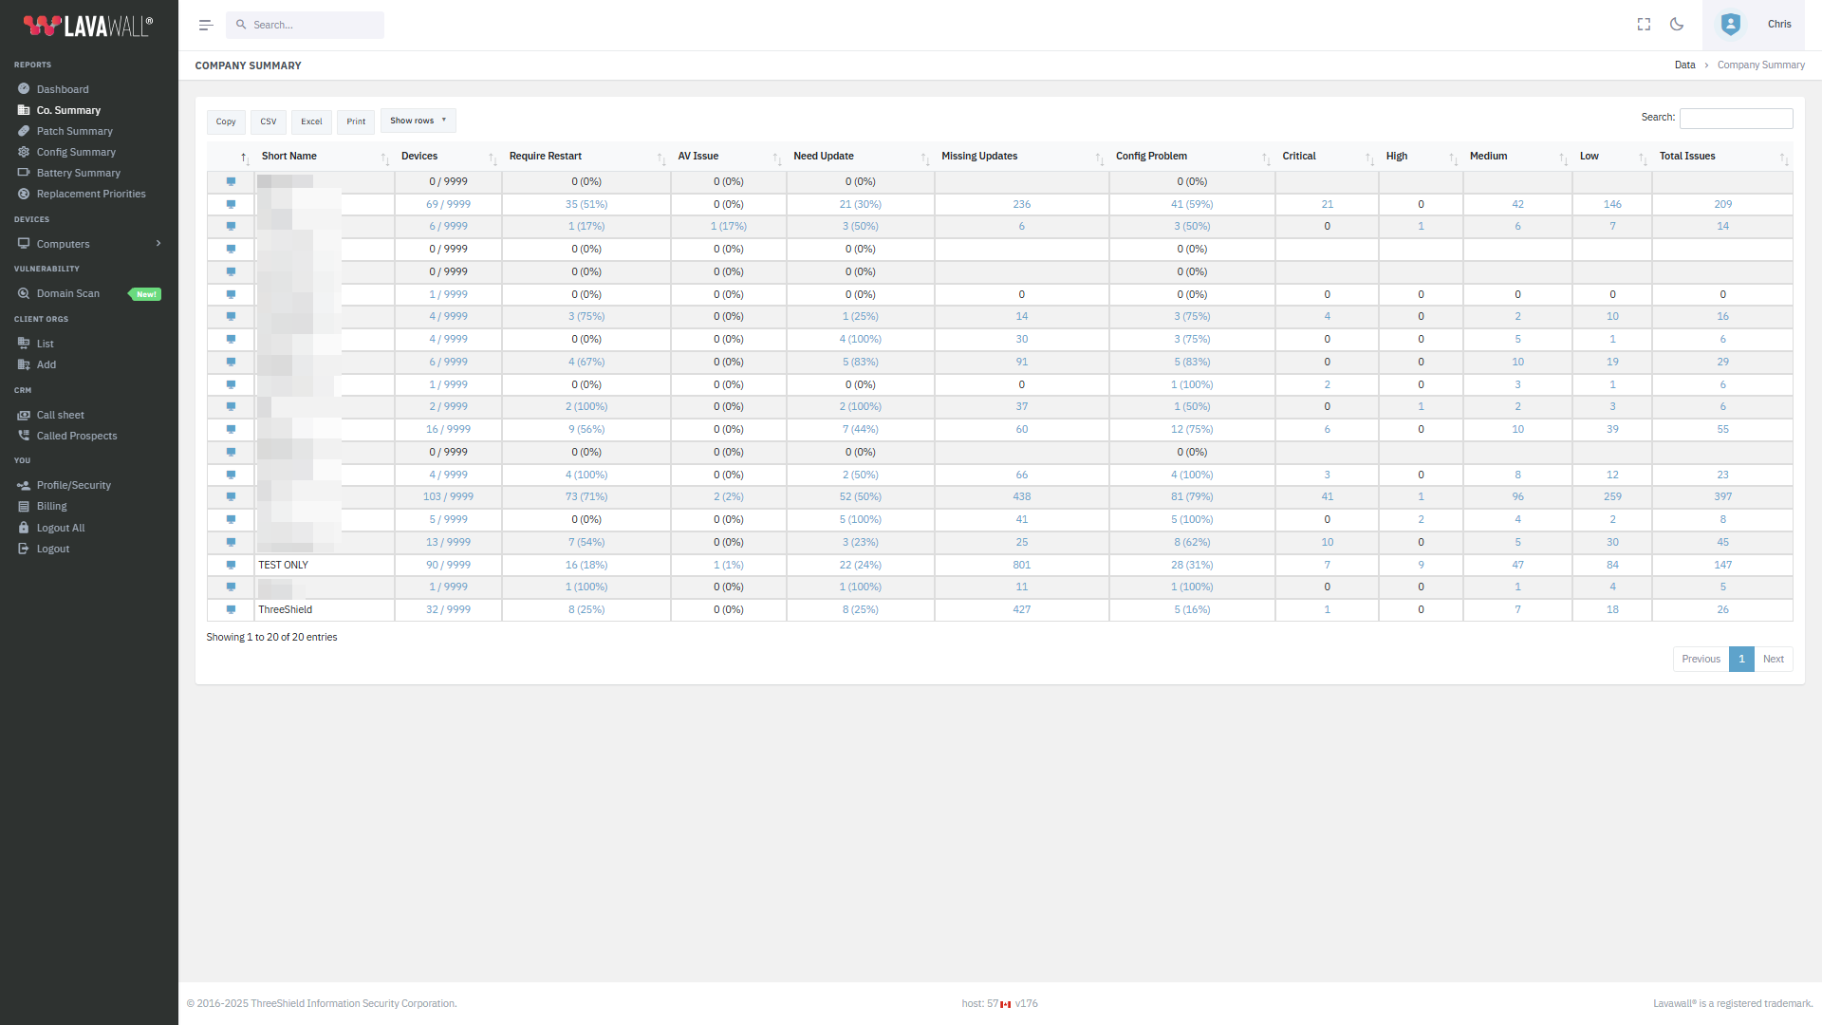The image size is (1822, 1025).
Task: Open Battery Summary report
Action: coord(78,173)
